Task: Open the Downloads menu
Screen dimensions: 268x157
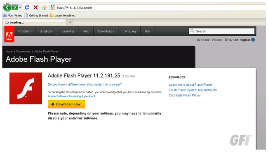Action: click(x=106, y=31)
